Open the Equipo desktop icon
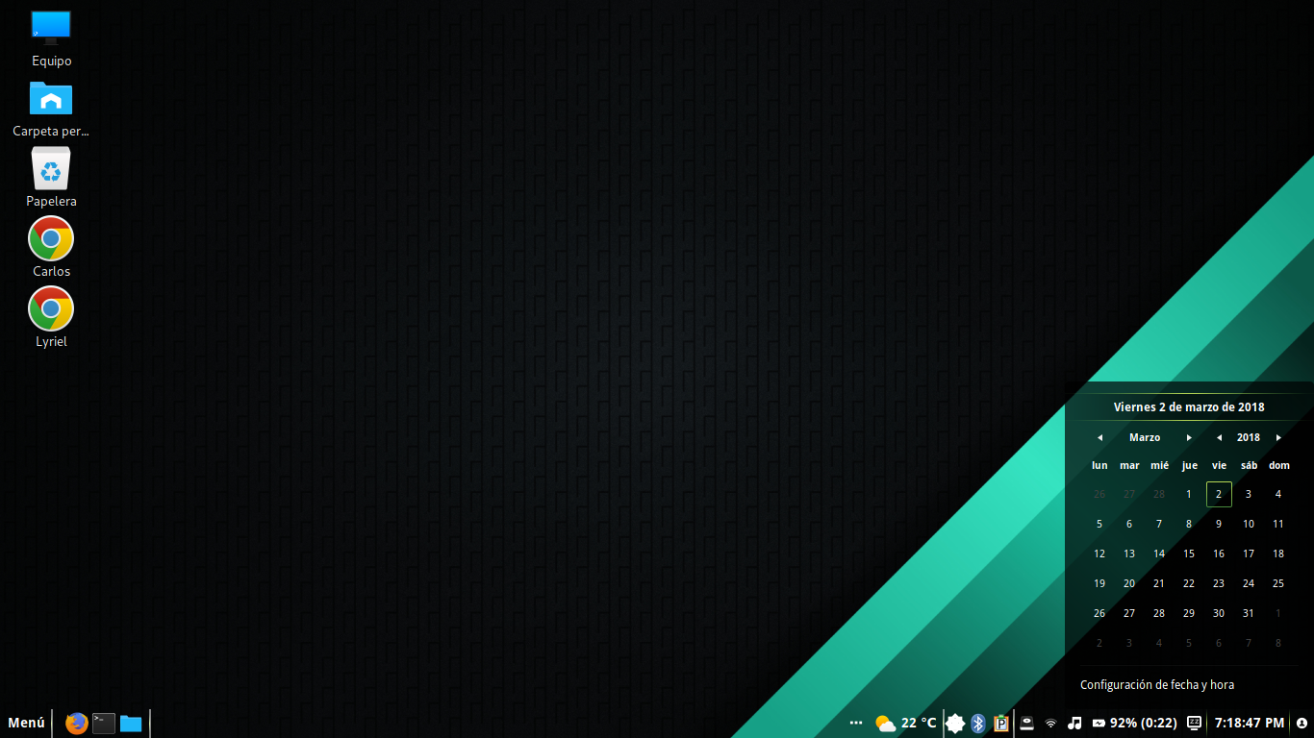Viewport: 1314px width, 738px height. click(51, 37)
